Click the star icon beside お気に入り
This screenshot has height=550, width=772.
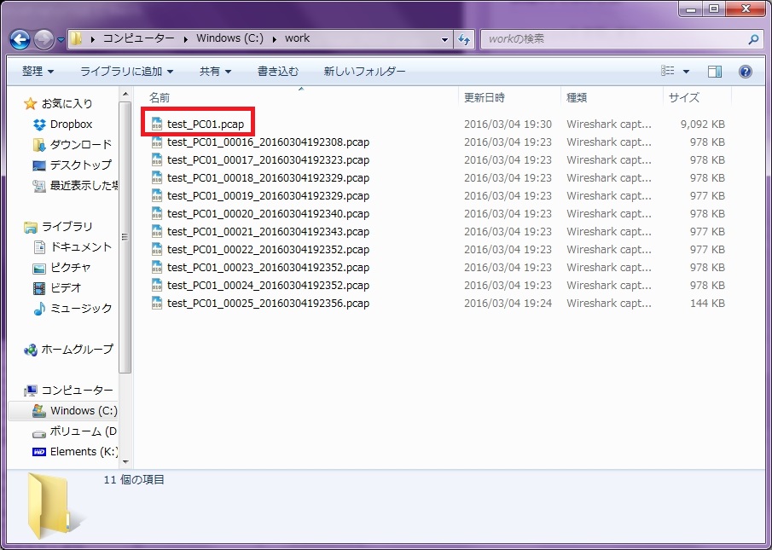coord(31,104)
